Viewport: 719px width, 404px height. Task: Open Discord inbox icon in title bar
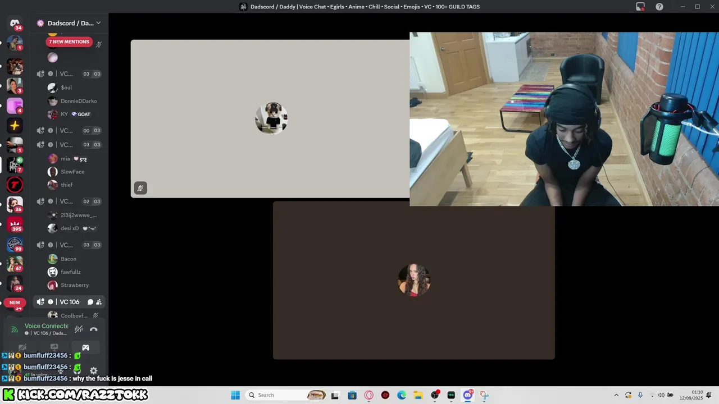pos(640,7)
